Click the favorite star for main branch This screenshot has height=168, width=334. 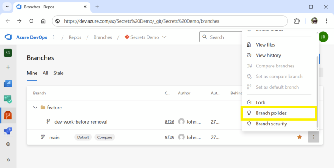300,137
